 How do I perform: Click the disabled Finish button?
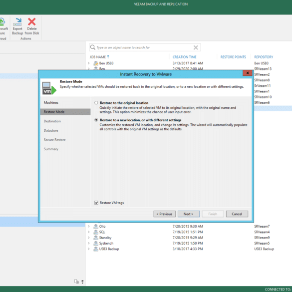click(x=213, y=214)
